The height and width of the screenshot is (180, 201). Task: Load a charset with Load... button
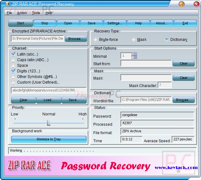coord(49,100)
